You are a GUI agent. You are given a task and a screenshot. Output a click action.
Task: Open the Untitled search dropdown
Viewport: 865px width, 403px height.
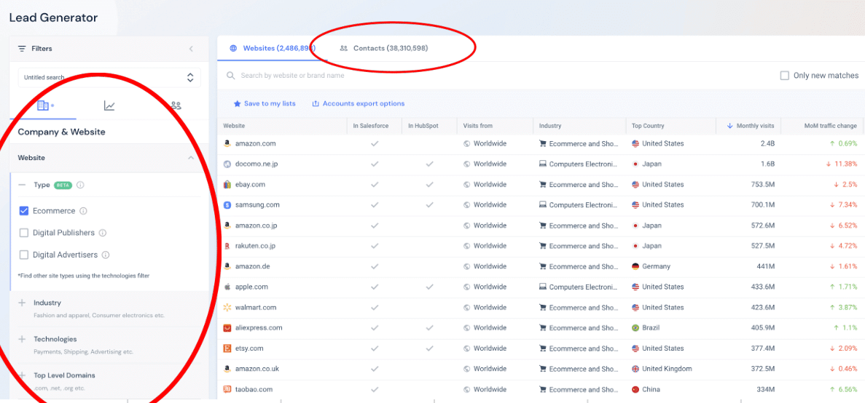[x=109, y=78]
